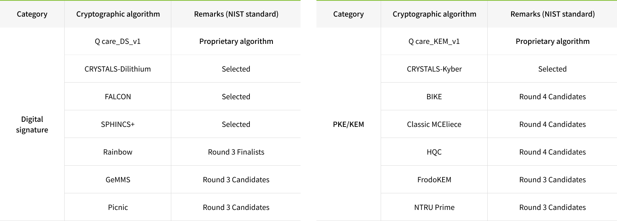Select the FrodoKEM entry
Image resolution: width=617 pixels, height=221 pixels.
(434, 179)
